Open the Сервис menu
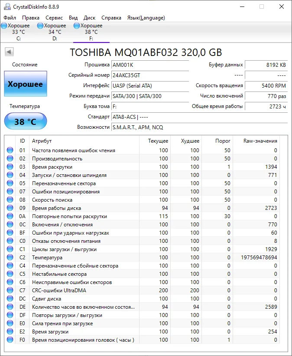Image resolution: width=292 pixels, height=356 pixels. [54, 18]
